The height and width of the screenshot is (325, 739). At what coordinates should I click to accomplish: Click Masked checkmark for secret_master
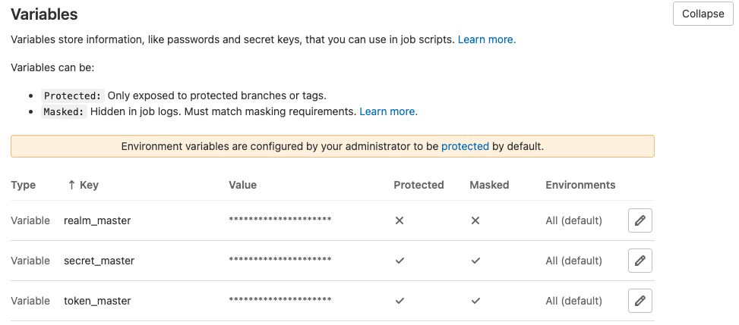click(x=475, y=261)
